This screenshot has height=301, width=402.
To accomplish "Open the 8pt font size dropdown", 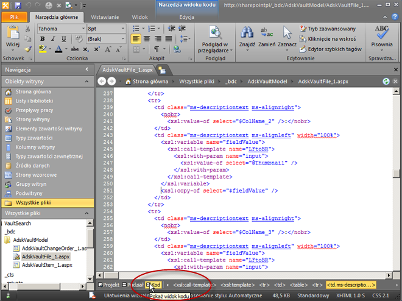I will tap(123, 29).
